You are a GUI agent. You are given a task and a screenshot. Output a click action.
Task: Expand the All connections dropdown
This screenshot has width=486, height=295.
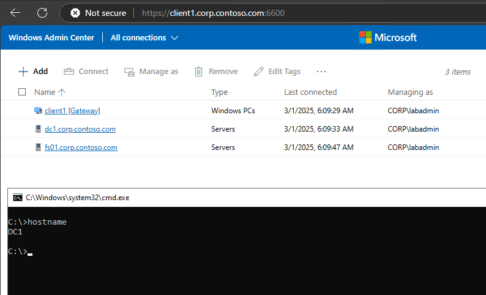click(144, 38)
